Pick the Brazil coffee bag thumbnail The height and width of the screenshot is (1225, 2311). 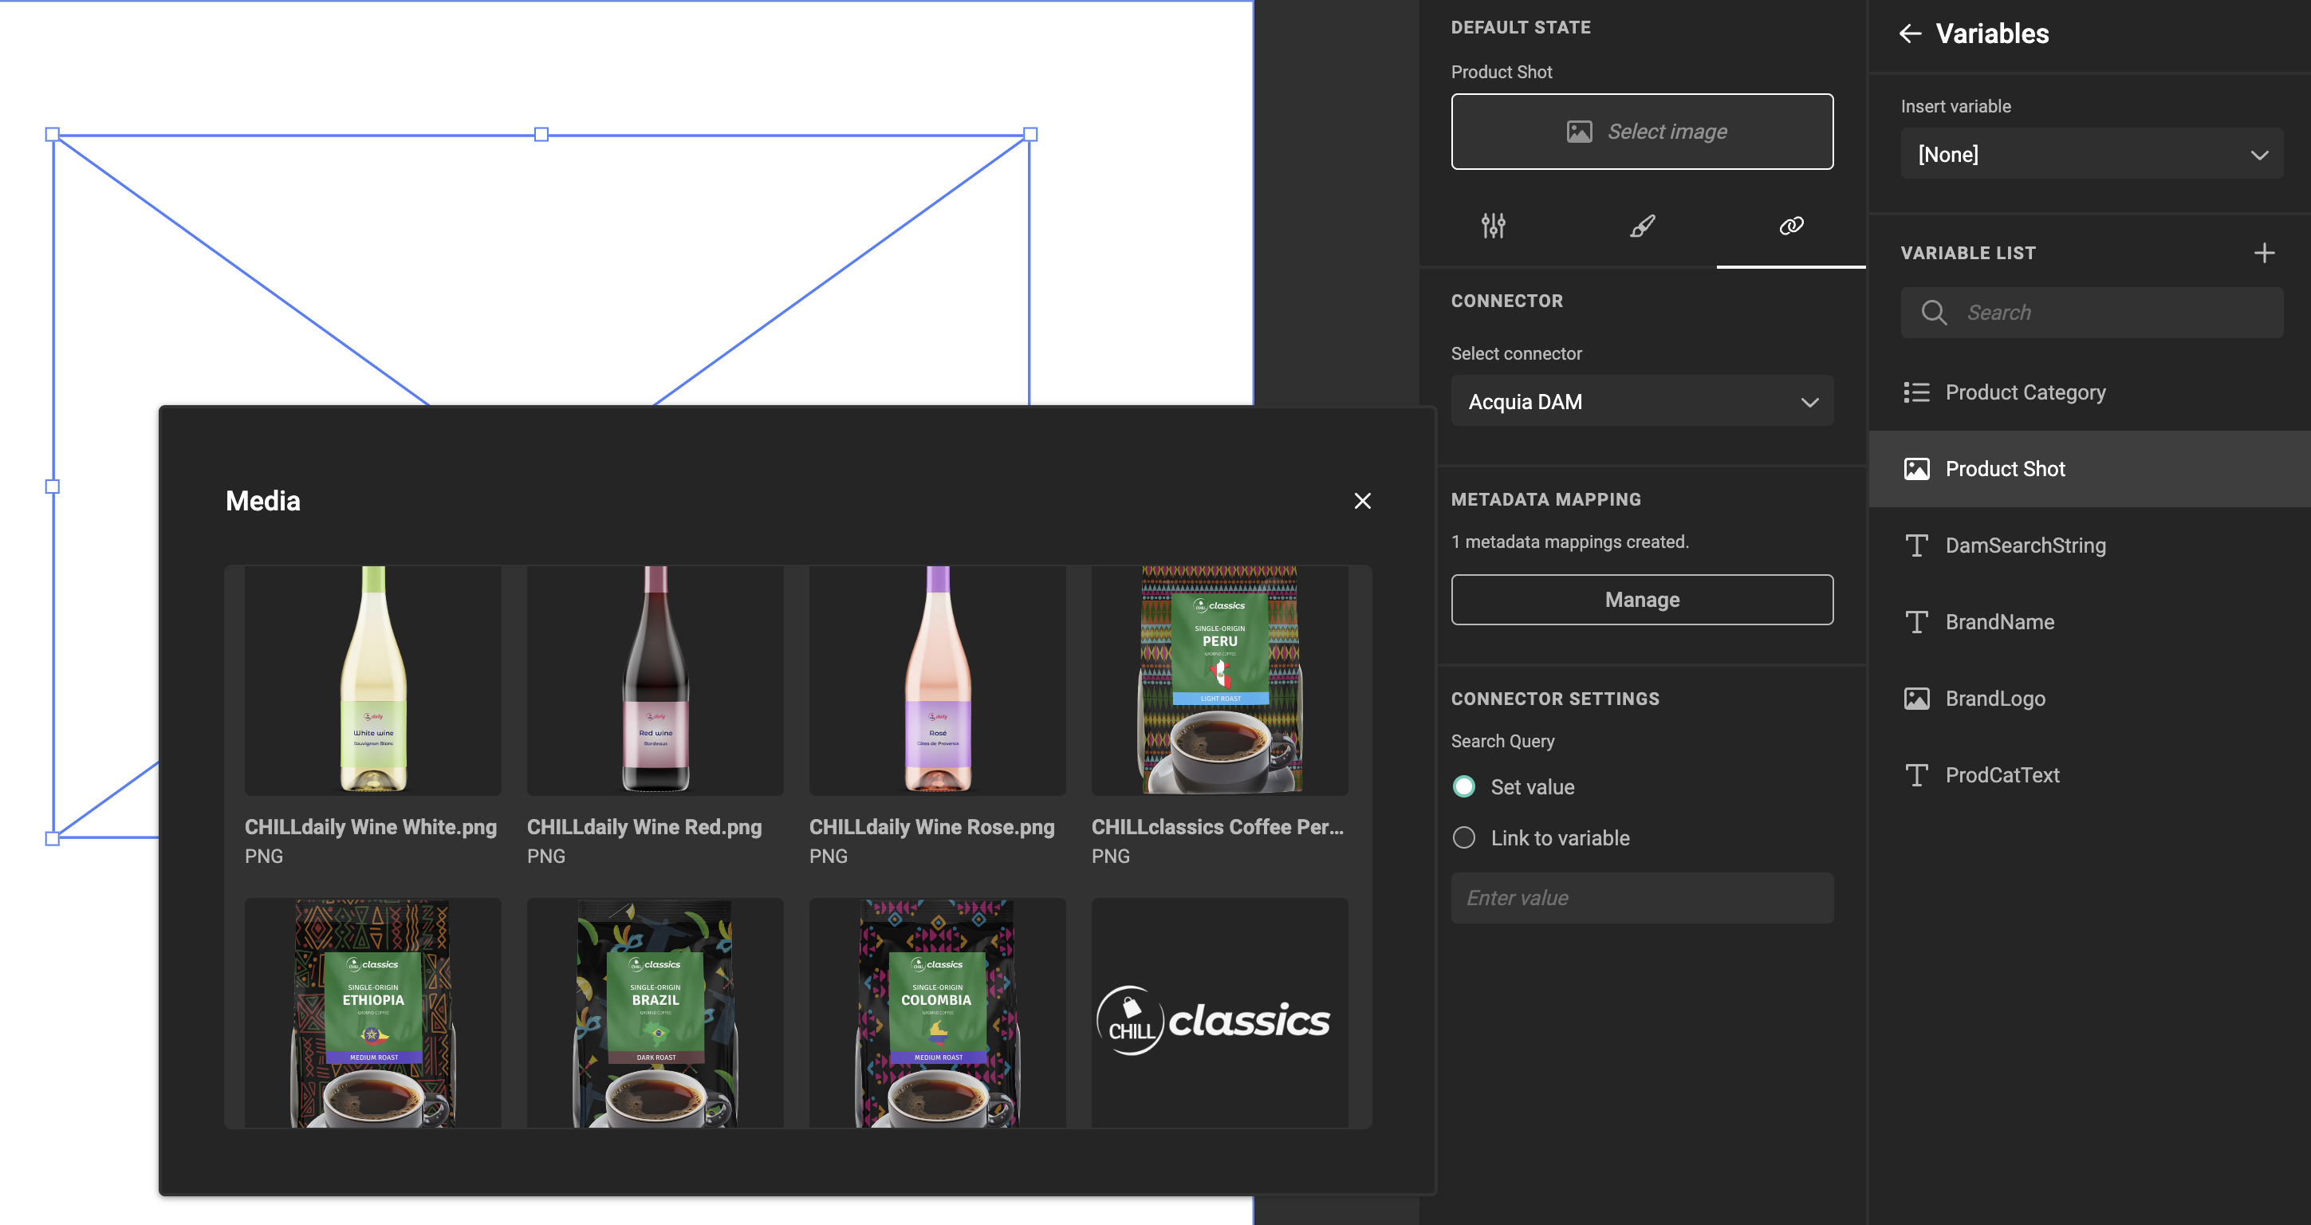655,1013
